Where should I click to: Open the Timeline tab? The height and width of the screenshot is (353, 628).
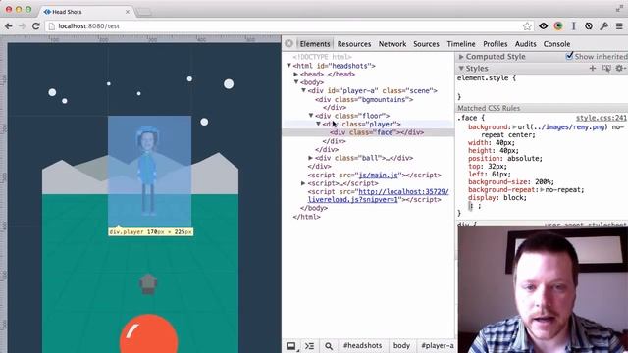tap(461, 44)
